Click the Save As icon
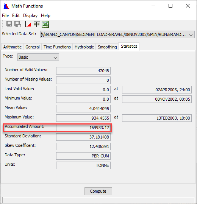 pos(17,24)
